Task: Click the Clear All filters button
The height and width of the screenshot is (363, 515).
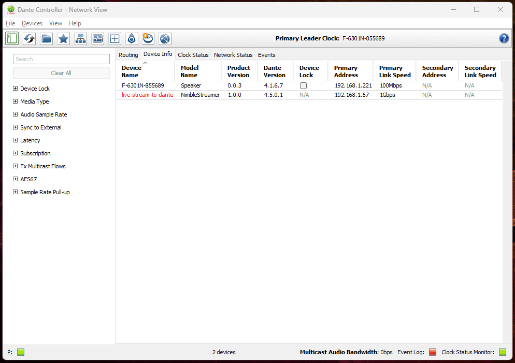Action: [x=61, y=73]
